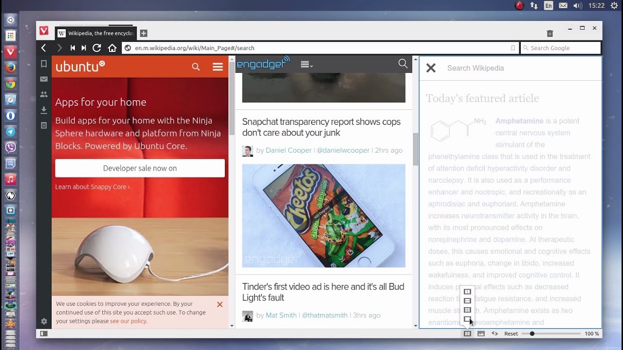623x350 pixels.
Task: Open the Mail panel in the sidebar
Action: click(44, 79)
